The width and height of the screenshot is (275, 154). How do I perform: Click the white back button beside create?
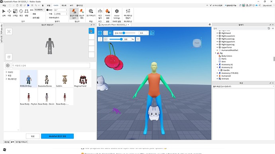click(33, 136)
